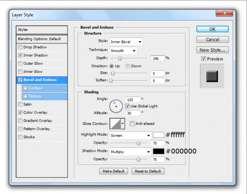
Task: Enable the Anti-aliased checkbox
Action: pyautogui.click(x=132, y=124)
